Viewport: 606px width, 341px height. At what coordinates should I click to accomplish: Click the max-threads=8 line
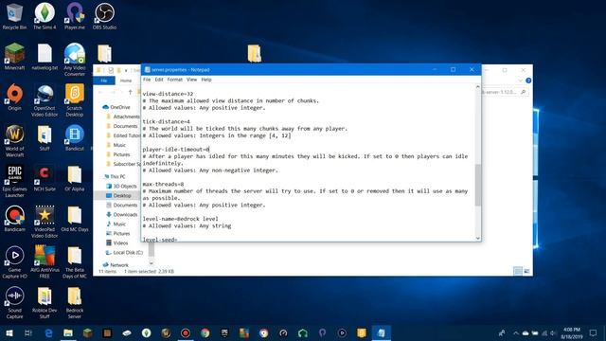click(x=163, y=184)
